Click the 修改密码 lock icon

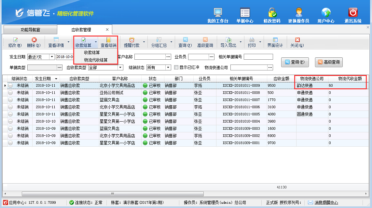[x=272, y=13]
